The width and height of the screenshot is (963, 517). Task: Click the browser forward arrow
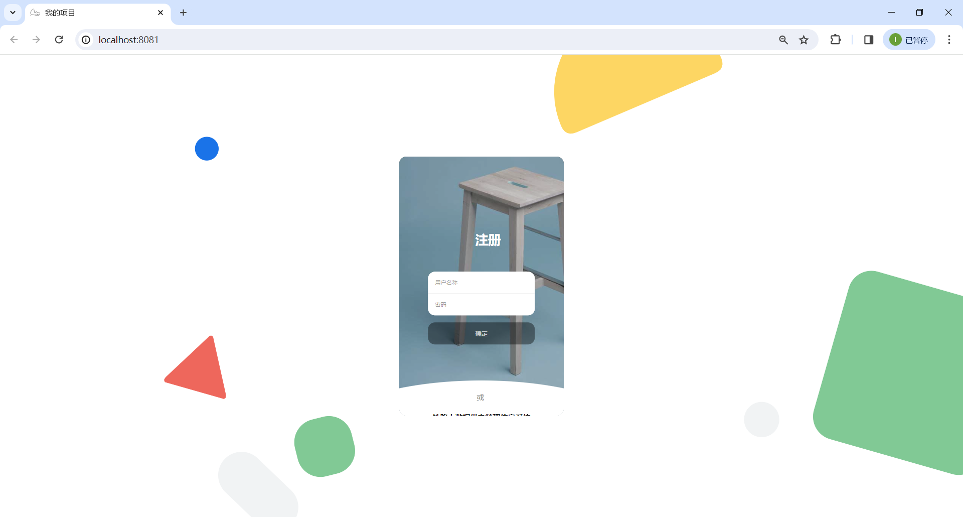click(x=36, y=40)
